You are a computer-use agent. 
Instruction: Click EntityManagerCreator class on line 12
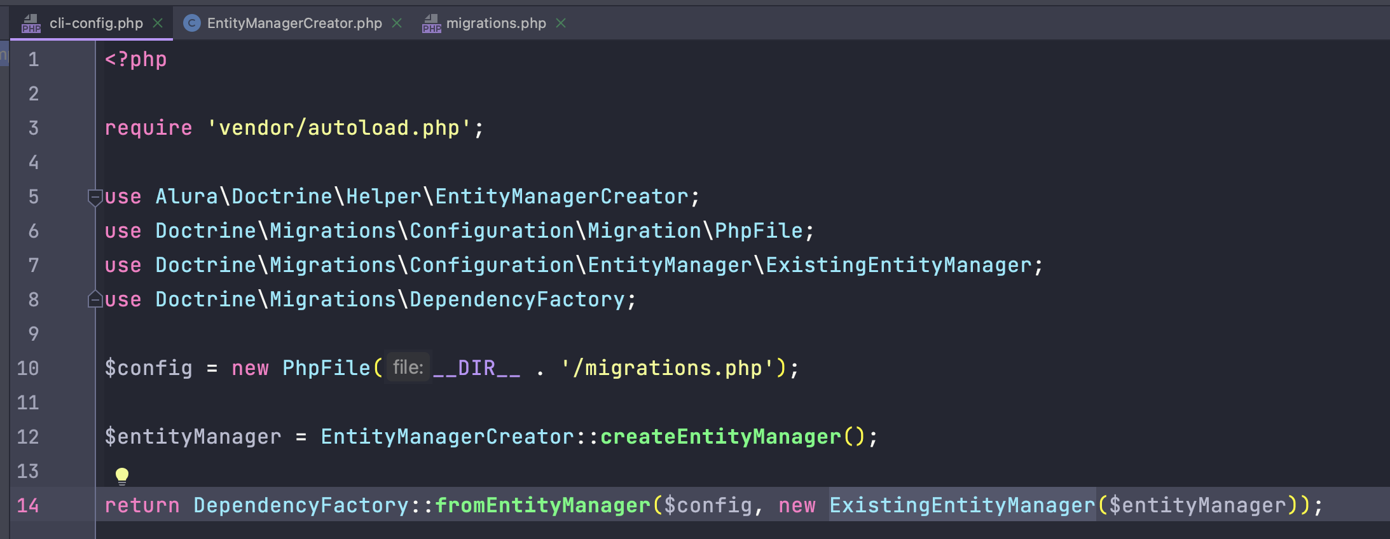coord(448,437)
